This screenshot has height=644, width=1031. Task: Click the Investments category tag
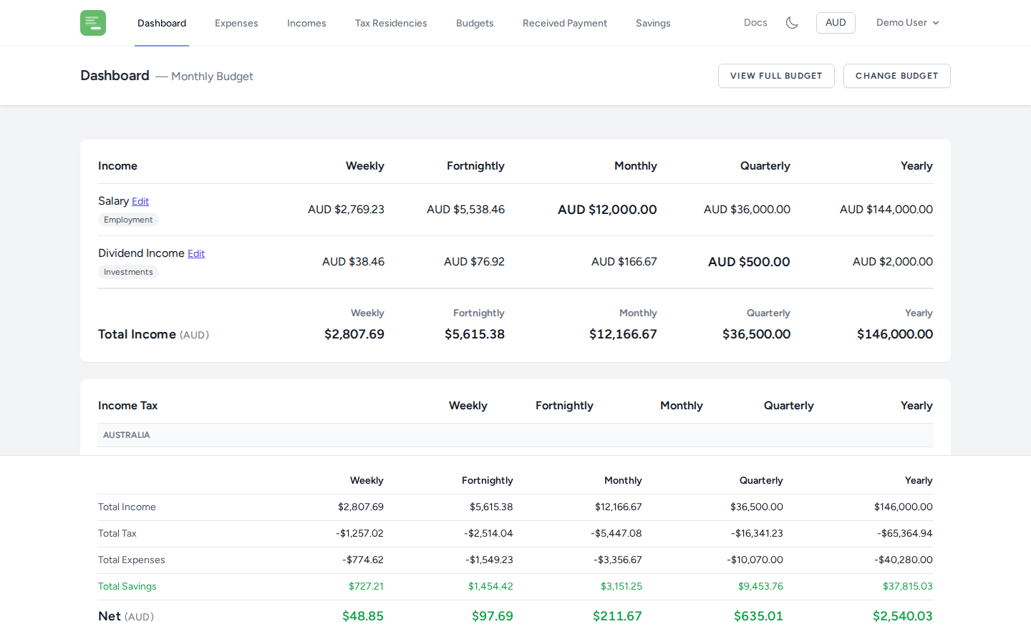pyautogui.click(x=128, y=272)
